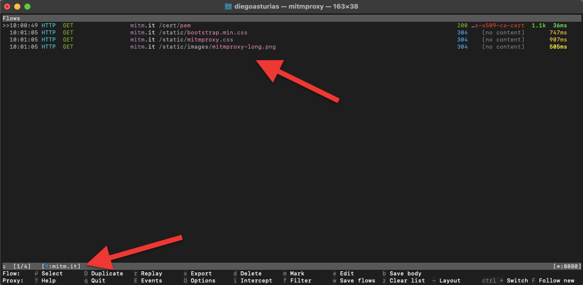Toggle Intercept in the Proxy row
Viewport: 583px width, 285px height.
pos(256,280)
